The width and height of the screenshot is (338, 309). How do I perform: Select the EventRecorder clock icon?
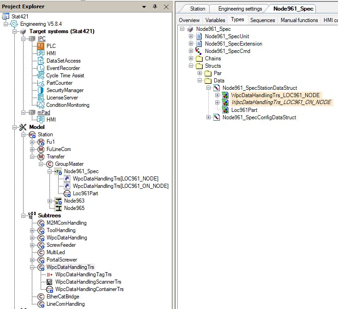(41, 68)
